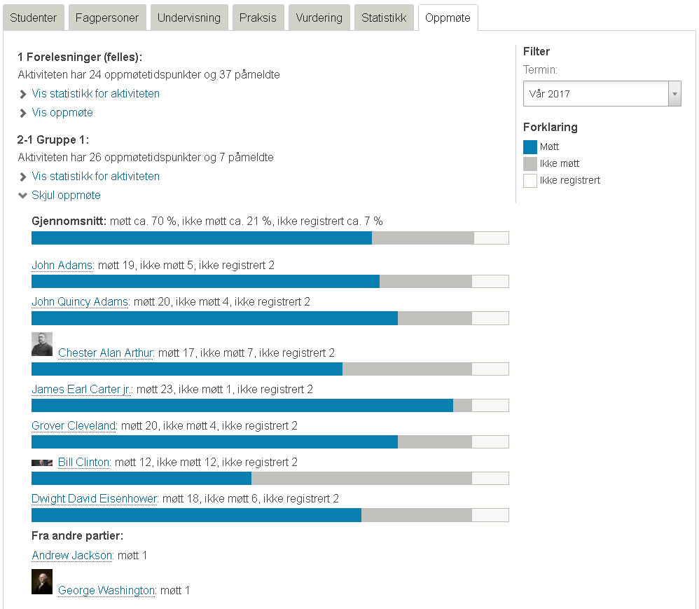
Task: Click the blue Møtt legend swatch
Action: point(530,146)
